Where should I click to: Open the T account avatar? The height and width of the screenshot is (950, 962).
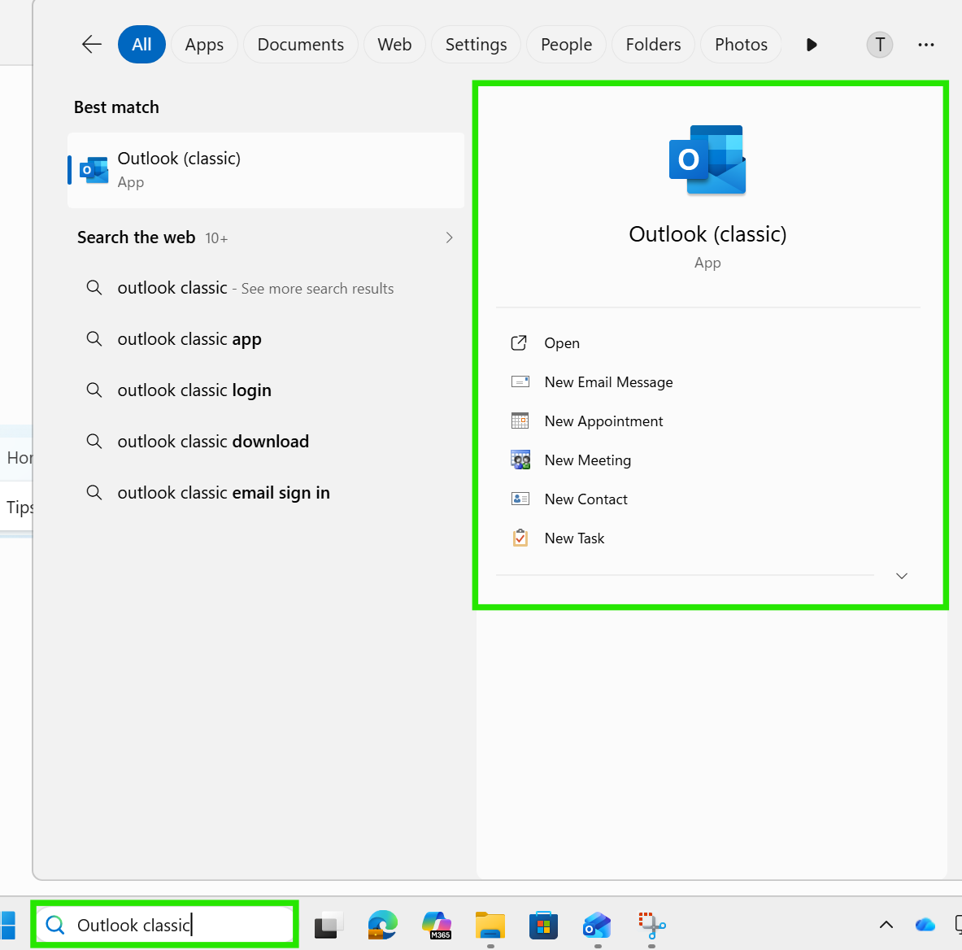click(x=879, y=44)
